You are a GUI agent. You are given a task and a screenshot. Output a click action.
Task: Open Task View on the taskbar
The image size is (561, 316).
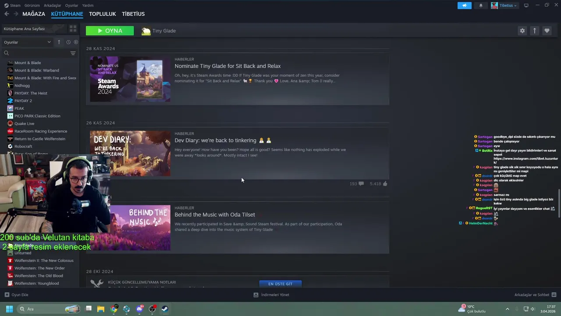89,309
